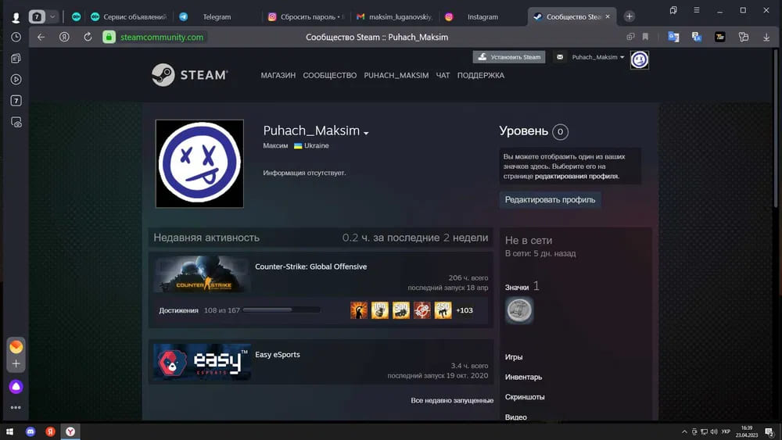This screenshot has height=440, width=782.
Task: Open the browser downloads arrow
Action: point(766,37)
